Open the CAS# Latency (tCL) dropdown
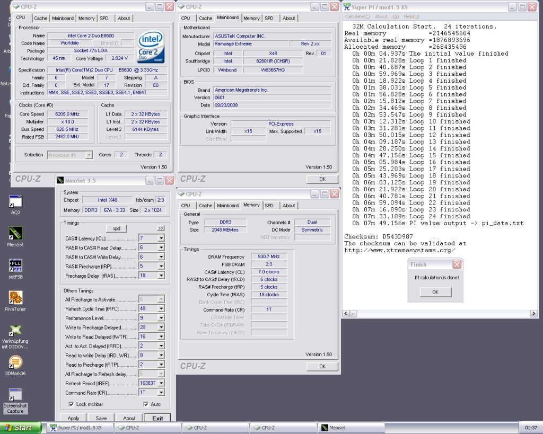This screenshot has width=543, height=434. click(161, 238)
